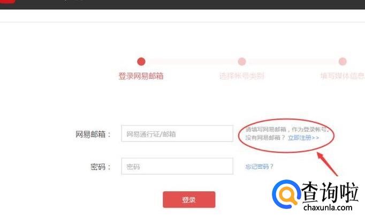
Task: Click the 填写媒体信息 step label
Action: 343,76
